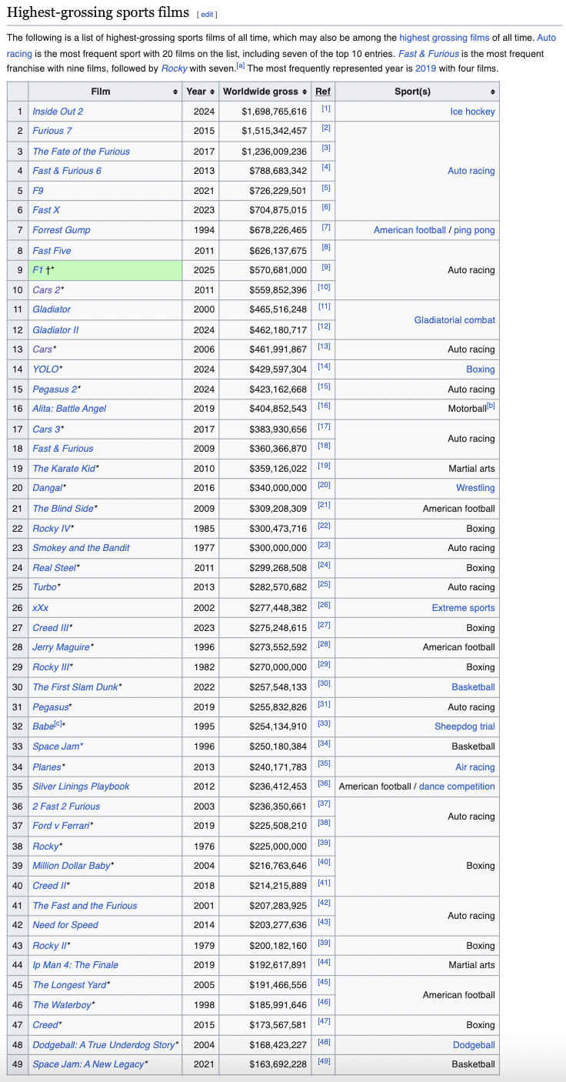This screenshot has width=566, height=1082.
Task: Click the Ref column header
Action: (x=323, y=92)
